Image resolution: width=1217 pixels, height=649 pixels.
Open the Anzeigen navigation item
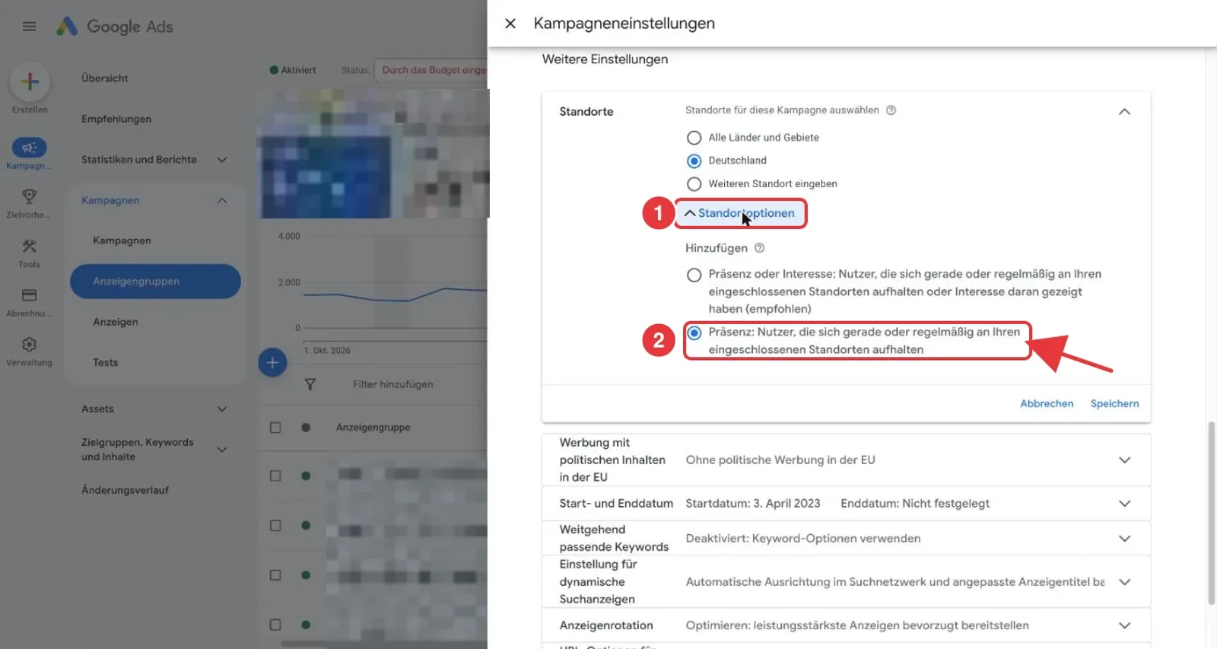pos(116,322)
